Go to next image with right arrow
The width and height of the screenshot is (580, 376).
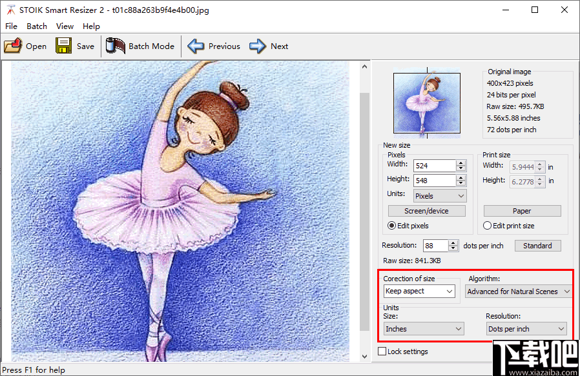point(258,46)
